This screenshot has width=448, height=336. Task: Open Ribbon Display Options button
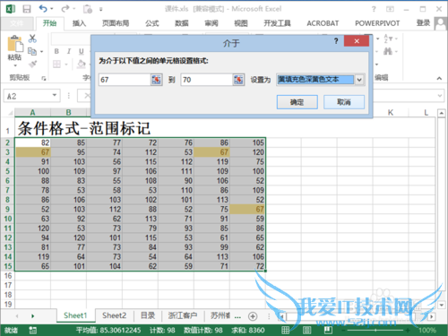click(x=390, y=9)
